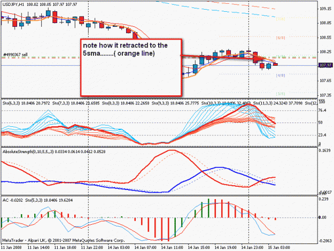
Task: Click the 76.4 stochastic level label
Action: [323, 110]
